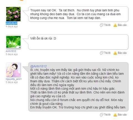Image resolution: width=133 pixels, height=120 pixels.
Task: Select 'Trả lời' text under prettylily44's comment
Action: click(107, 25)
